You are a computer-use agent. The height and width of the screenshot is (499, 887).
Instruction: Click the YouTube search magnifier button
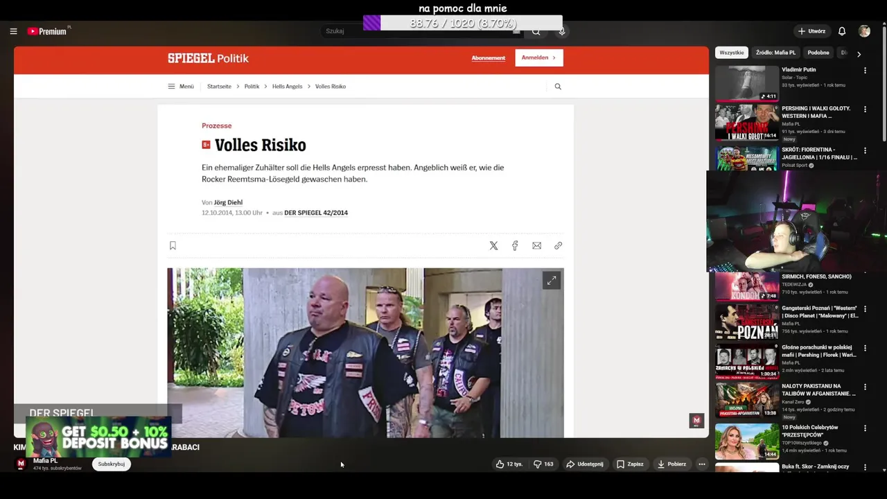point(536,31)
